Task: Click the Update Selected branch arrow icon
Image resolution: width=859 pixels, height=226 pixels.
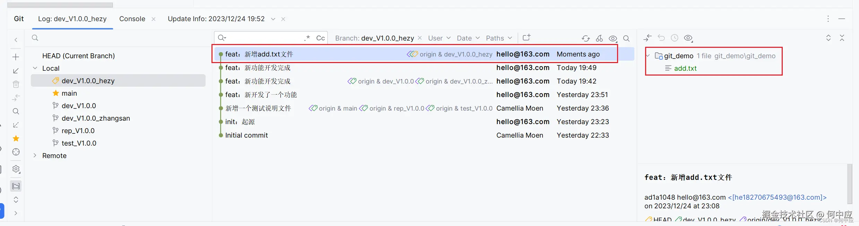Action: (16, 71)
